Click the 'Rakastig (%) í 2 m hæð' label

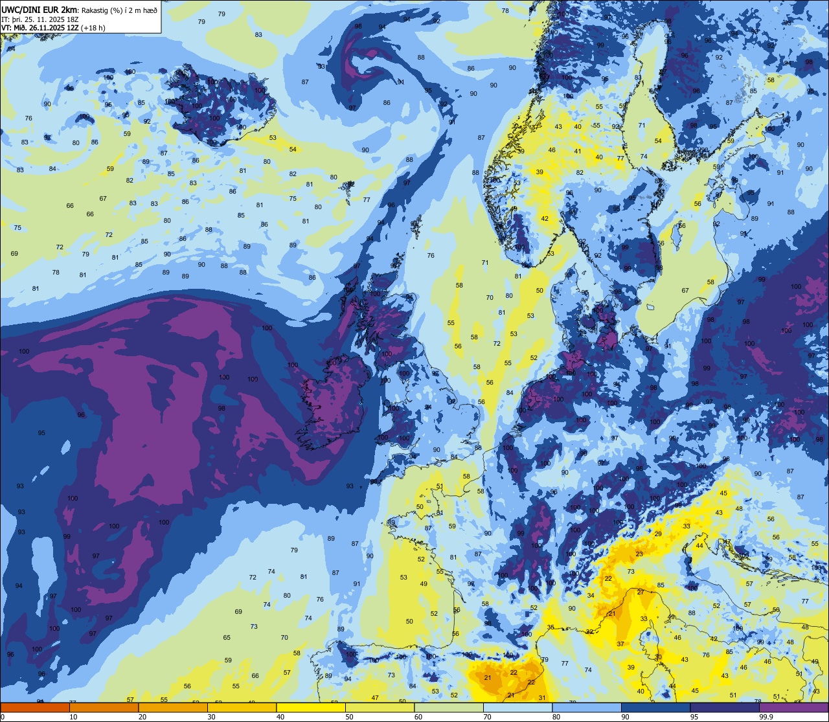[119, 10]
